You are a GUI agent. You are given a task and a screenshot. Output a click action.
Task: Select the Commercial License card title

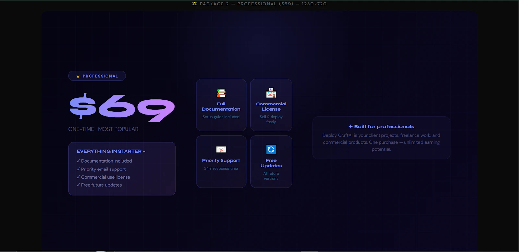tap(271, 106)
